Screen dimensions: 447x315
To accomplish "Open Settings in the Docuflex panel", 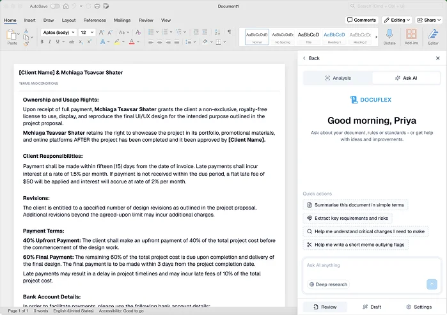I will [x=418, y=307].
